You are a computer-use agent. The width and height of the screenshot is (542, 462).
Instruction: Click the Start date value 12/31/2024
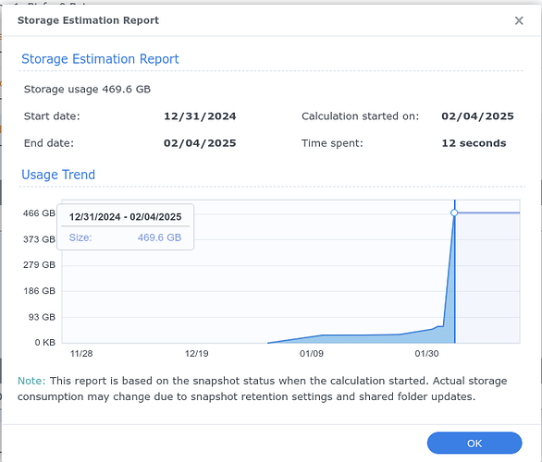click(x=200, y=116)
